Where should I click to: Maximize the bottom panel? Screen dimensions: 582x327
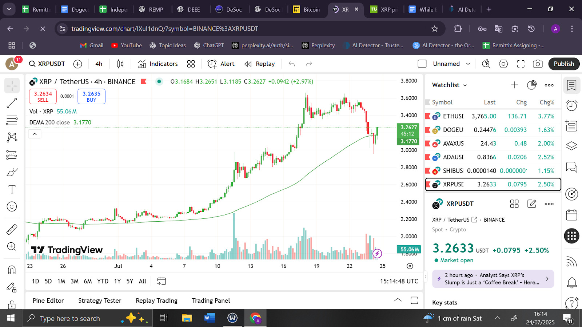click(414, 300)
